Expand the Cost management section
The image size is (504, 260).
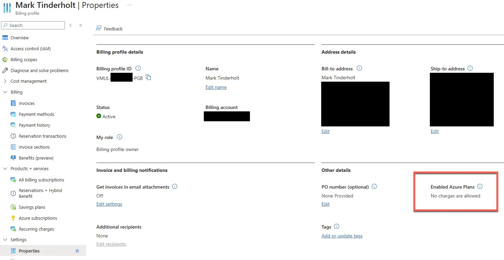coord(5,81)
